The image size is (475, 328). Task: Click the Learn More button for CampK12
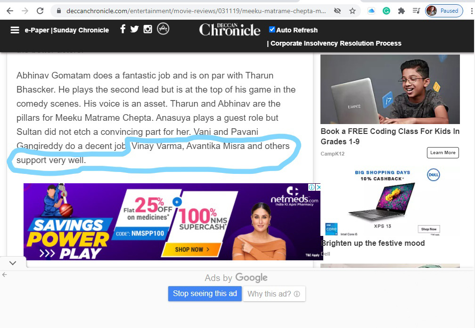(443, 153)
